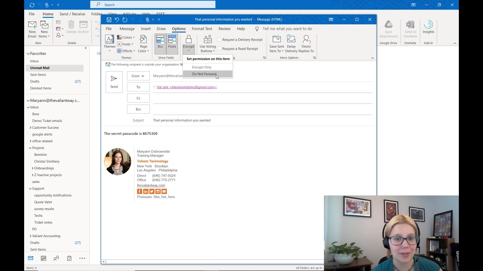The image size is (483, 271).
Task: Collapse the folder pane with the arrow
Action: click(85, 48)
